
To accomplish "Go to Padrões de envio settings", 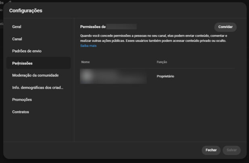I will tap(27, 51).
